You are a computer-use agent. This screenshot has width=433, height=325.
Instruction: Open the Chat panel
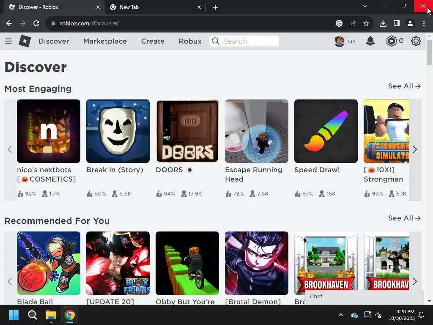click(x=364, y=297)
